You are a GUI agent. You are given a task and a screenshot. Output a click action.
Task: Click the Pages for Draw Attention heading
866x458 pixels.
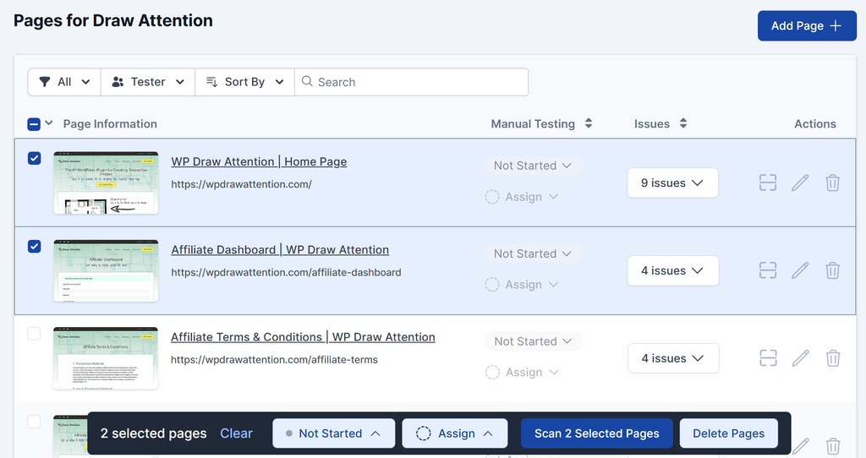(113, 20)
